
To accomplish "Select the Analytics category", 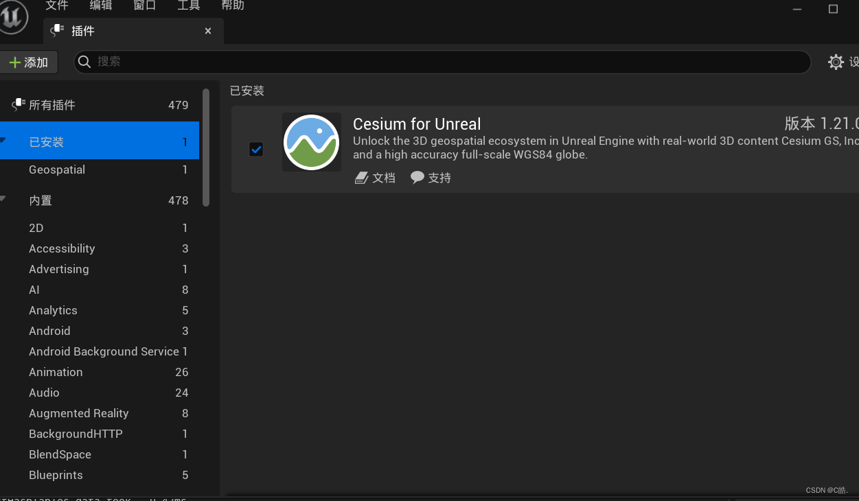I will (100, 310).
